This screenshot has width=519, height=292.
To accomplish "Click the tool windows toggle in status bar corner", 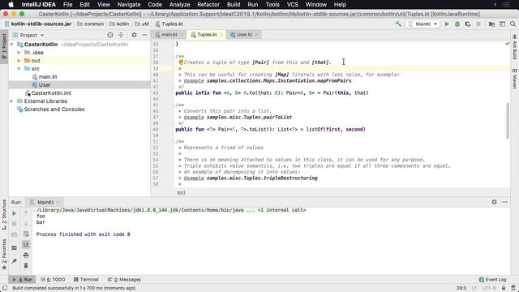I will (5, 288).
